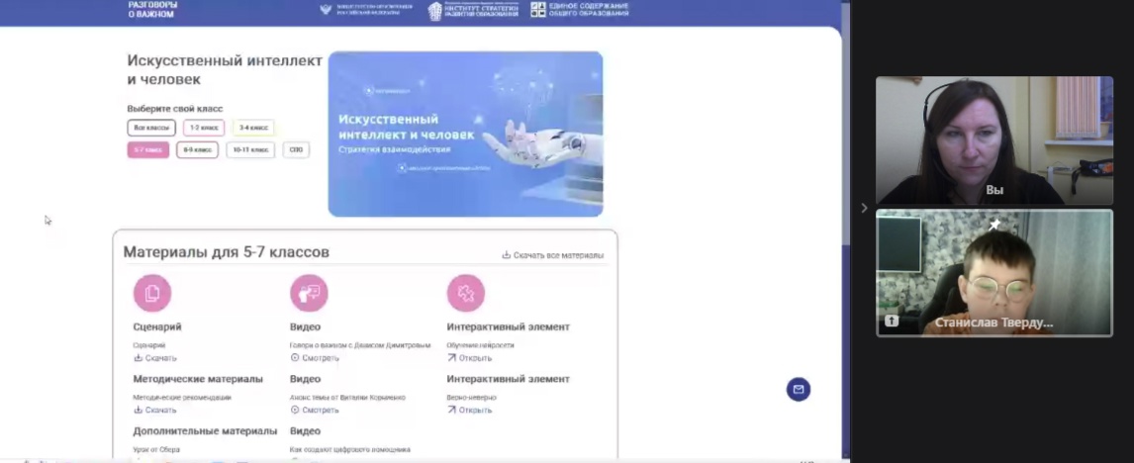The image size is (1134, 463).
Task: Open the Обучение нейросети interactive element
Action: coord(469,358)
